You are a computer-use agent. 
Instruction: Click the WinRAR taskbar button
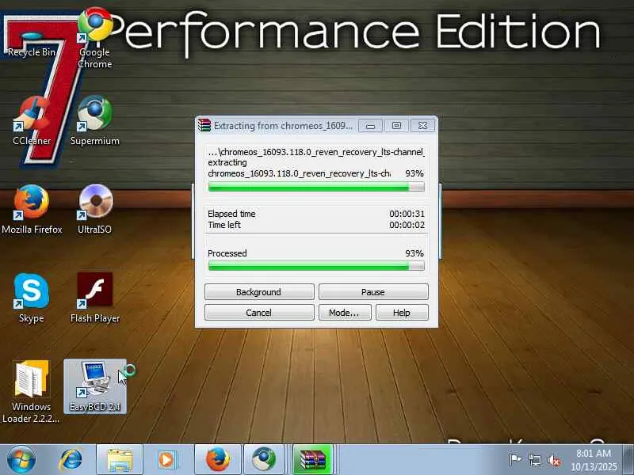pyautogui.click(x=313, y=460)
